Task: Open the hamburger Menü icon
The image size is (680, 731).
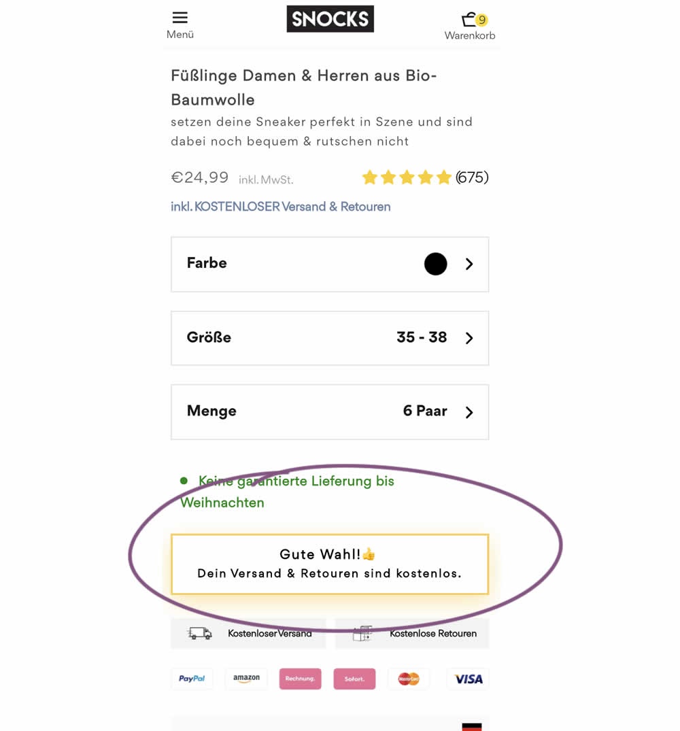Action: [180, 18]
